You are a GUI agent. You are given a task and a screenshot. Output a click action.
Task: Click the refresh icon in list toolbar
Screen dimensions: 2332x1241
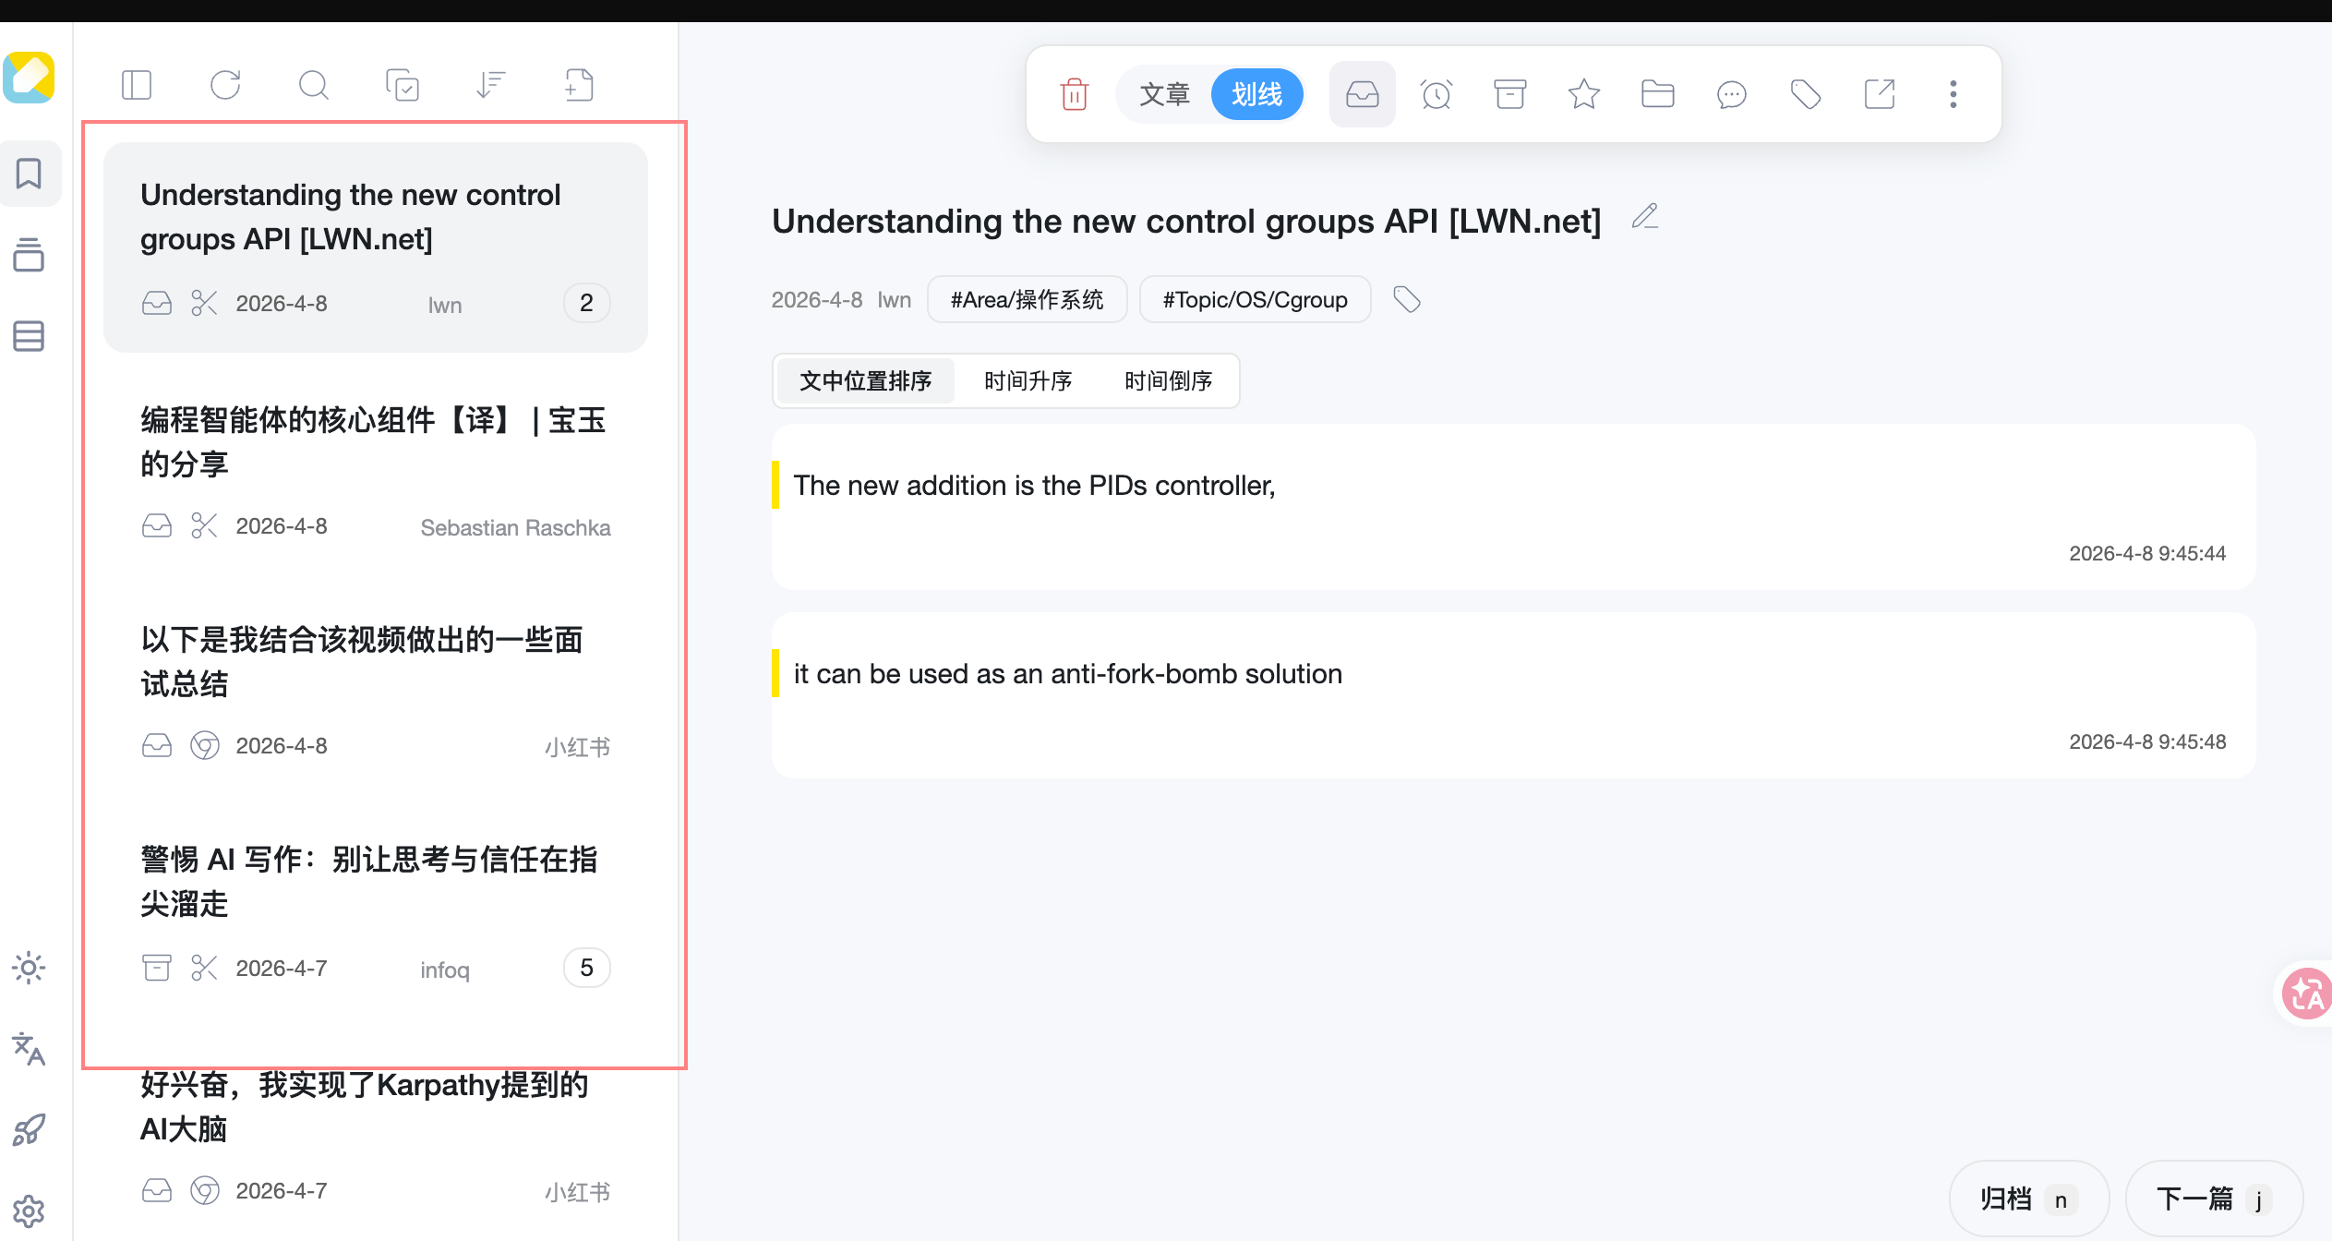click(x=225, y=85)
